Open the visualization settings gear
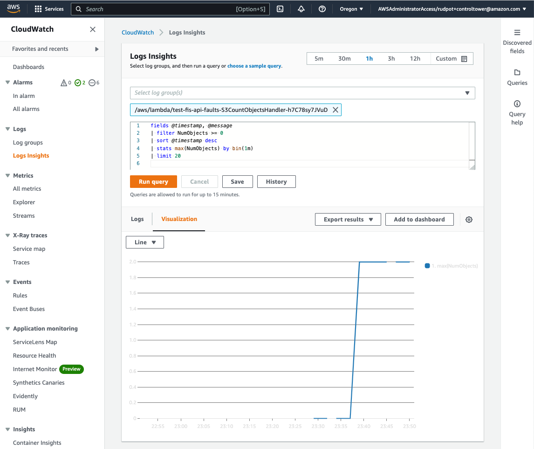Viewport: 534px width, 449px height. [469, 219]
